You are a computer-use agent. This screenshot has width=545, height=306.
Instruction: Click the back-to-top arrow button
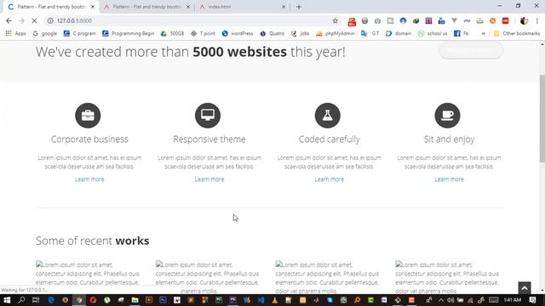525,288
